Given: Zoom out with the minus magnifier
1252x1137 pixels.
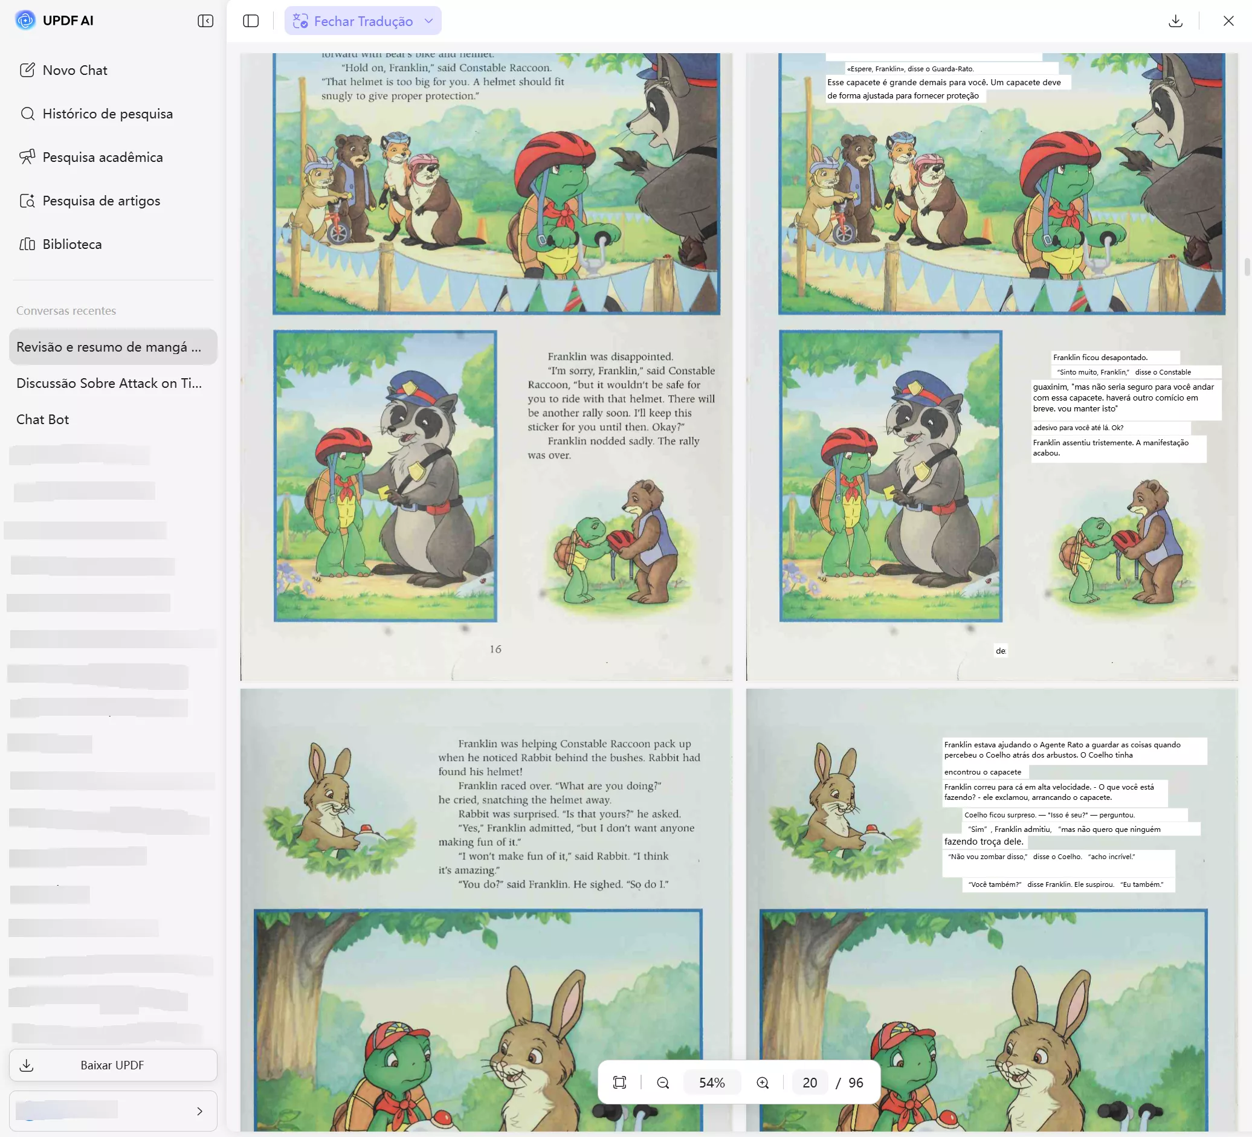Looking at the screenshot, I should coord(663,1083).
